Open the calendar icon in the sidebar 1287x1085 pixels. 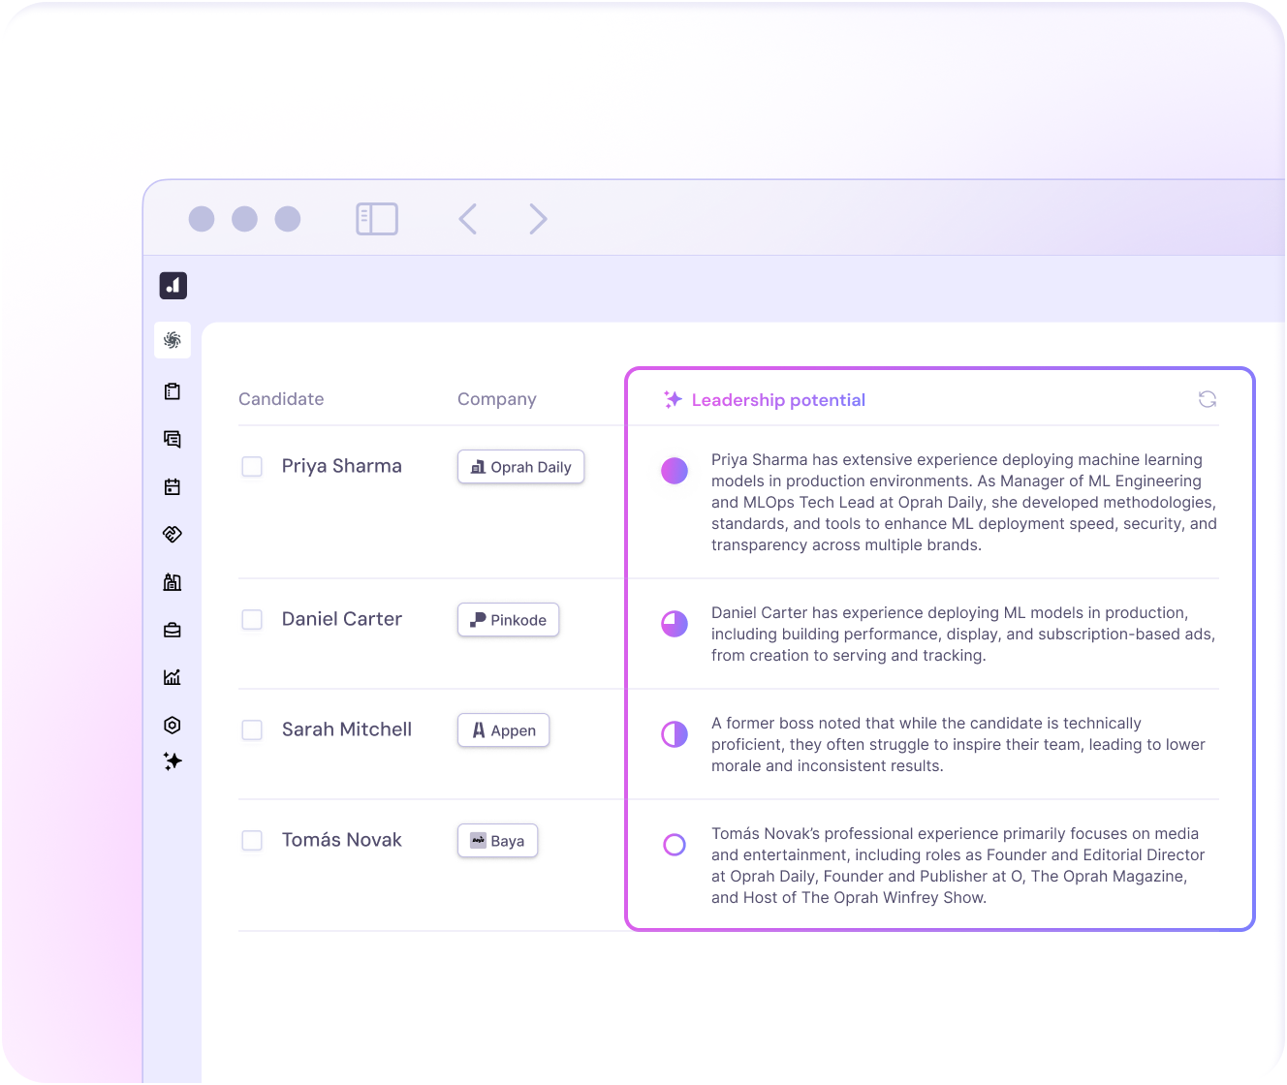pyautogui.click(x=173, y=486)
